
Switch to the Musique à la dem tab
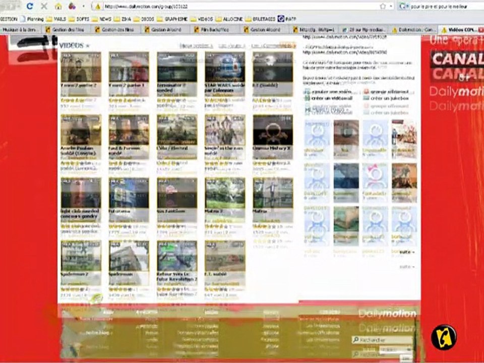[20, 30]
